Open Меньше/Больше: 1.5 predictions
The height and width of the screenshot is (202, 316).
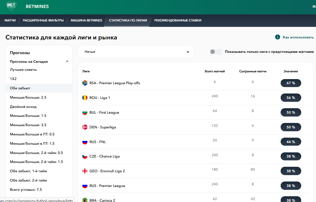(28, 116)
